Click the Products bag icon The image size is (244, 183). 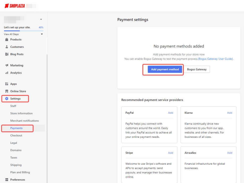tap(7, 39)
